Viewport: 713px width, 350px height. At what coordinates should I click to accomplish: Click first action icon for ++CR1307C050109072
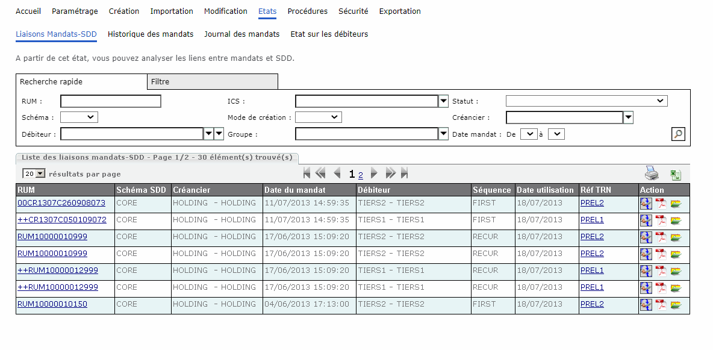(x=646, y=220)
